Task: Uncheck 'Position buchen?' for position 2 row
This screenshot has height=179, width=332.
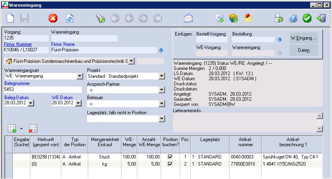Action: coord(170,164)
